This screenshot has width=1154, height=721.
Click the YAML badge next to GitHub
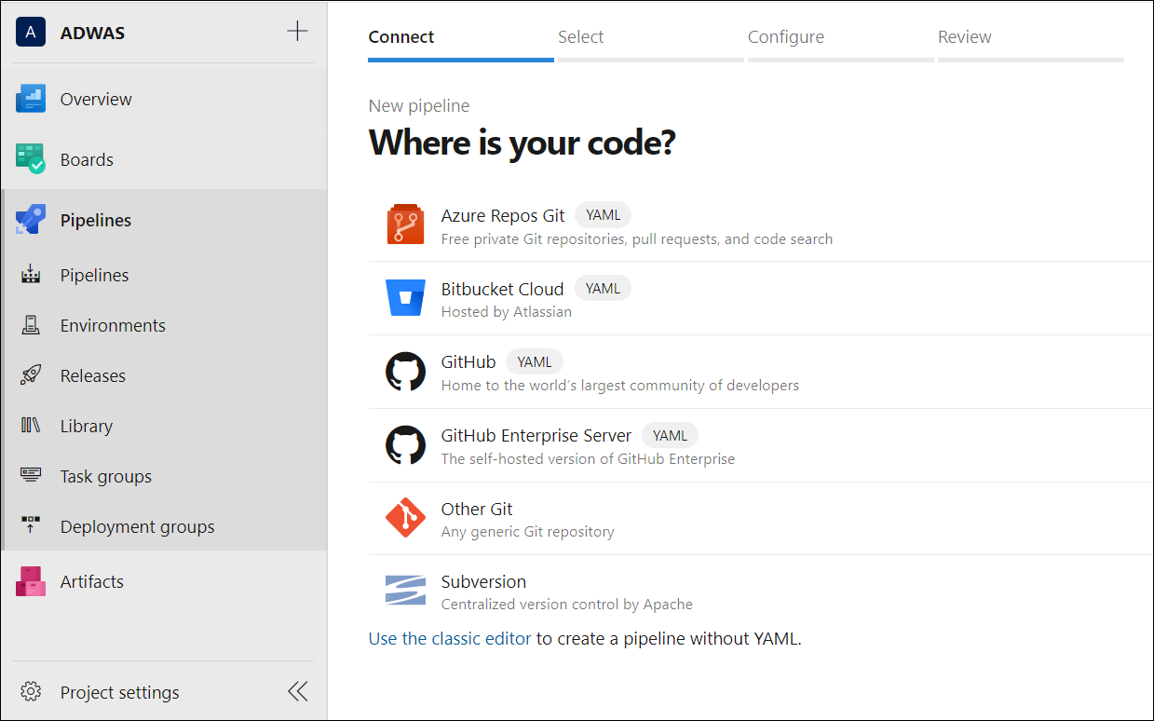tap(534, 360)
